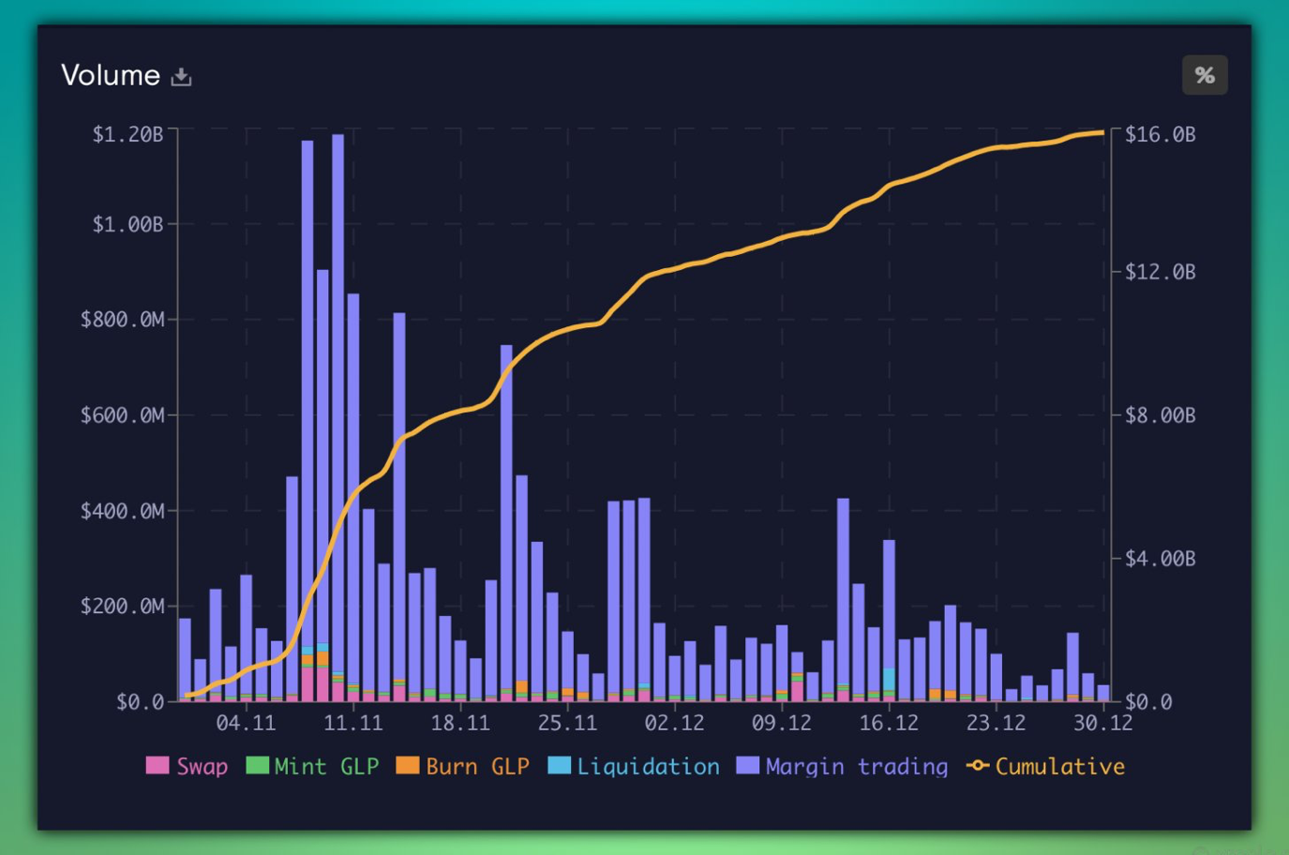Toggle Margin trading legend label

pyautogui.click(x=857, y=767)
